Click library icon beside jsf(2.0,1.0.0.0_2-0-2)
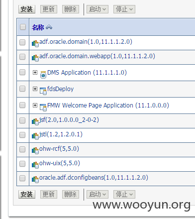195x219 pixels. tap(35, 122)
